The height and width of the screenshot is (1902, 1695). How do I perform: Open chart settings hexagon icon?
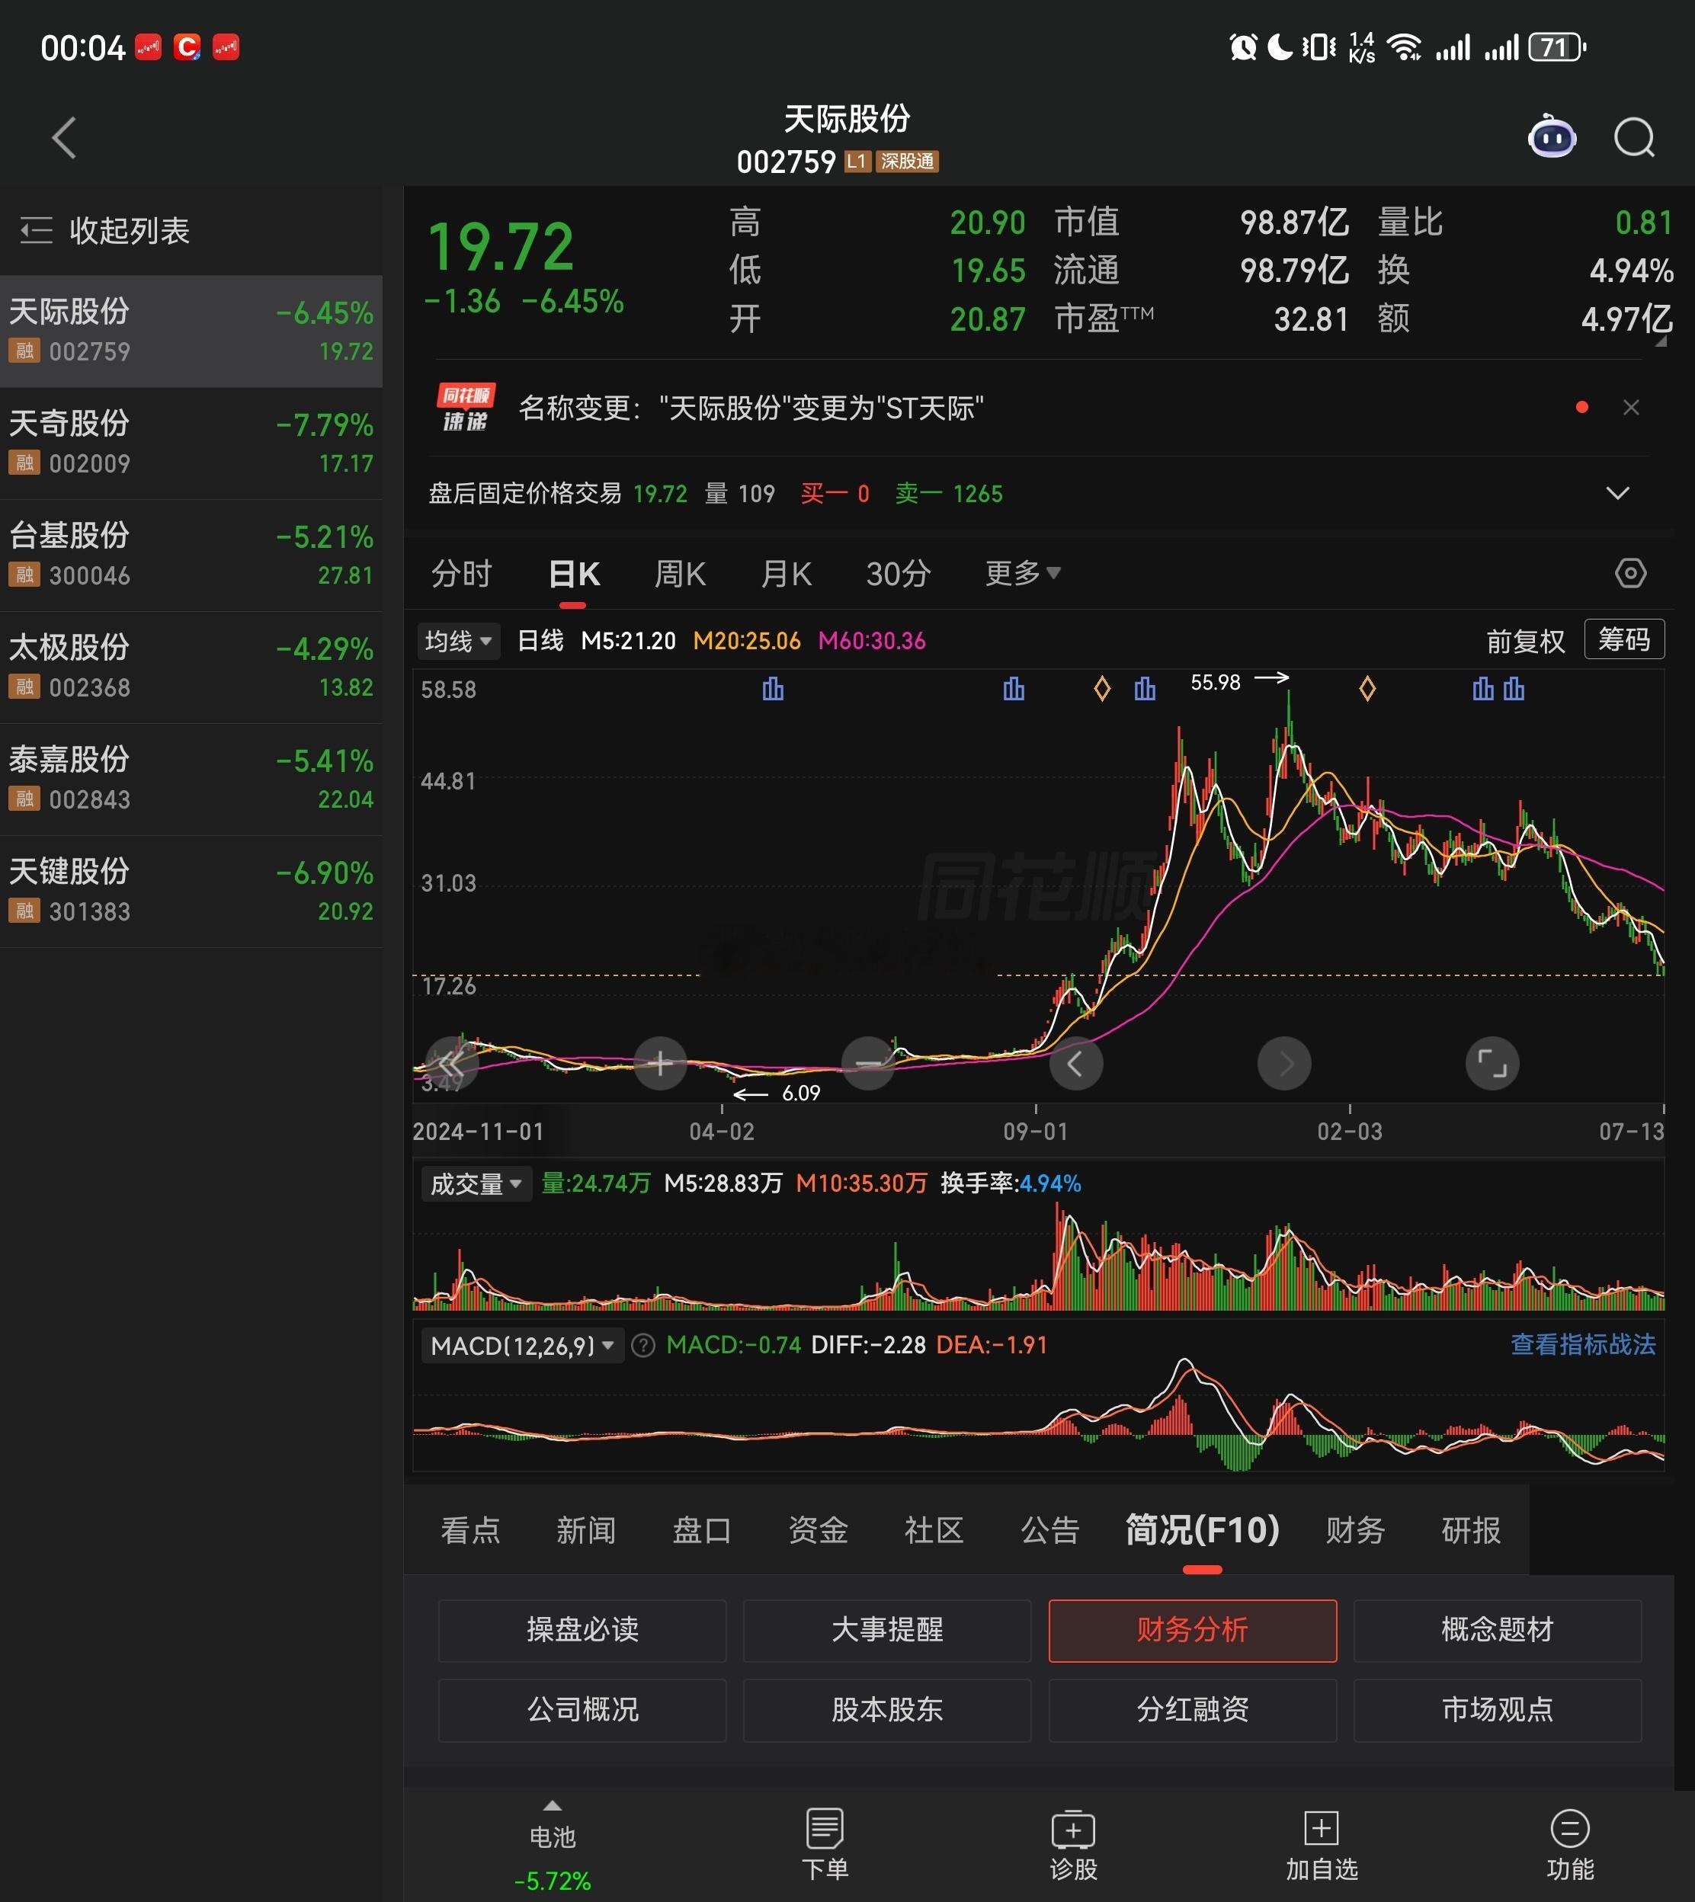[x=1629, y=572]
